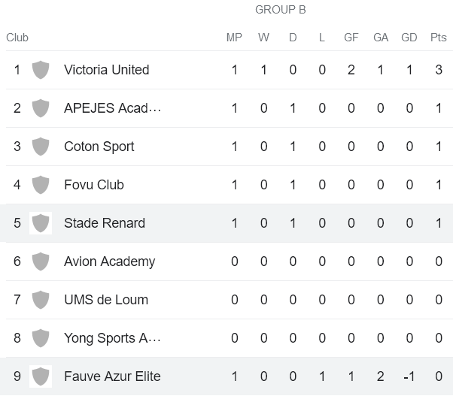This screenshot has height=396, width=453.
Task: Click the GD column header
Action: click(409, 38)
